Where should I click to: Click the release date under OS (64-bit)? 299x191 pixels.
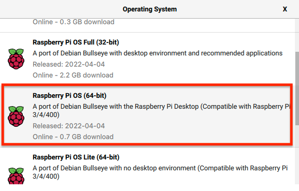pyautogui.click(x=68, y=126)
